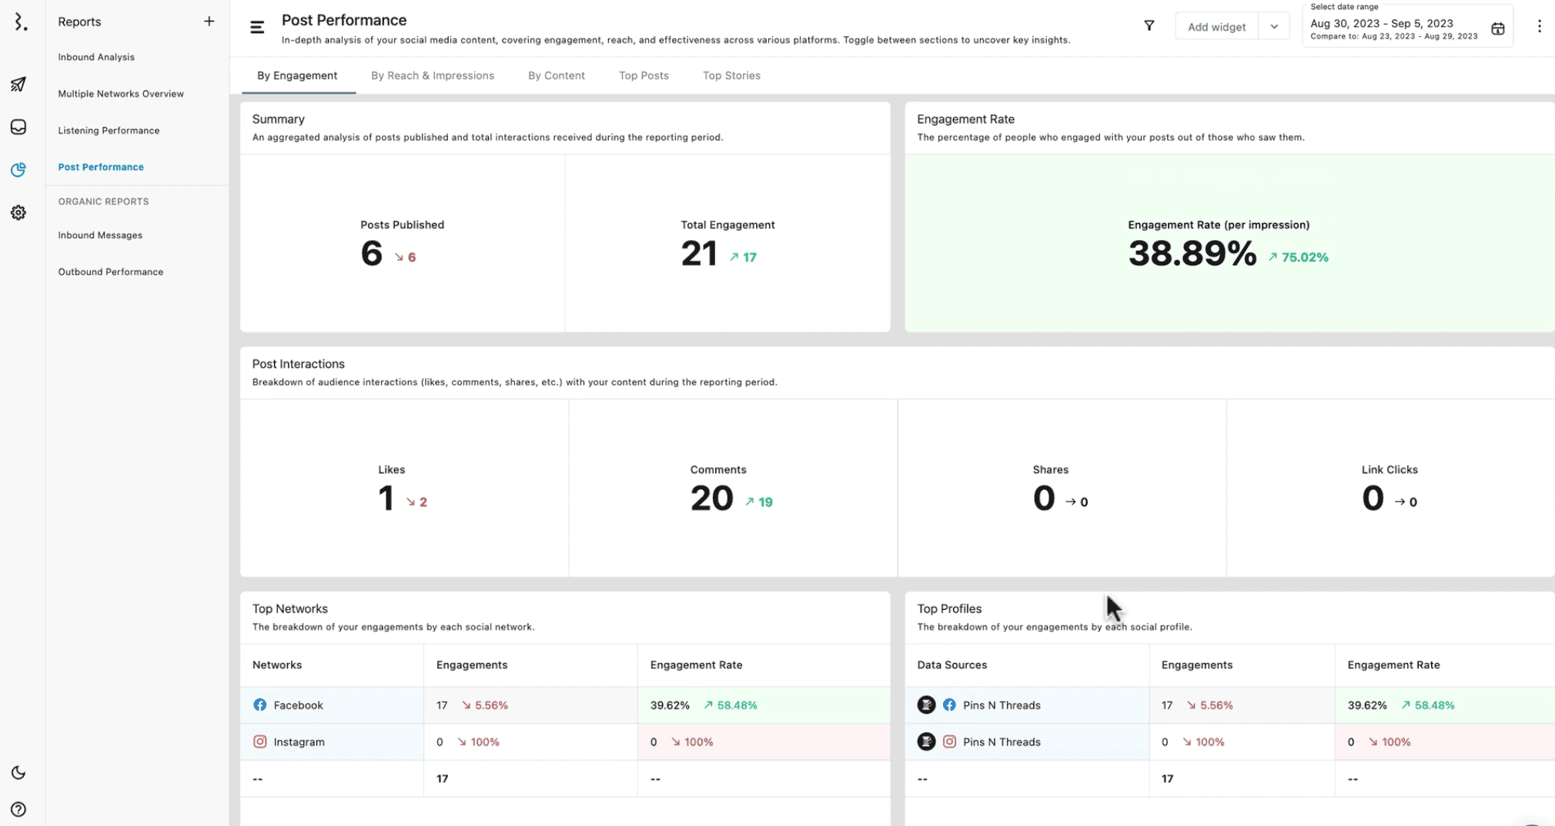Click the Add widget button
Screen dimensions: 1555x826
click(1216, 27)
